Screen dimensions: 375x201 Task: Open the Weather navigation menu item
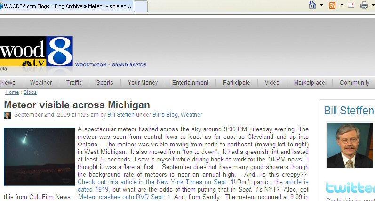(x=41, y=83)
